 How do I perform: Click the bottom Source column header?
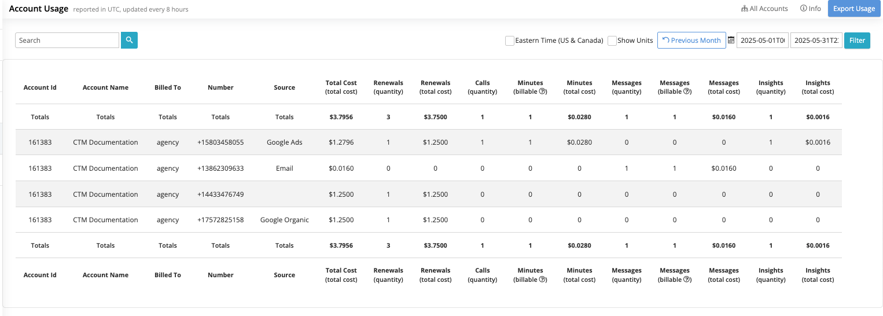[284, 275]
